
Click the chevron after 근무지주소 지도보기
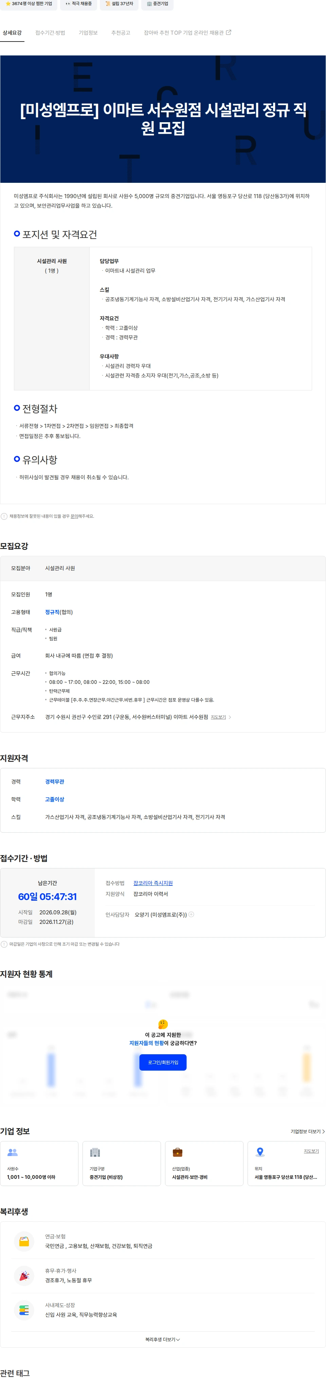coord(230,717)
